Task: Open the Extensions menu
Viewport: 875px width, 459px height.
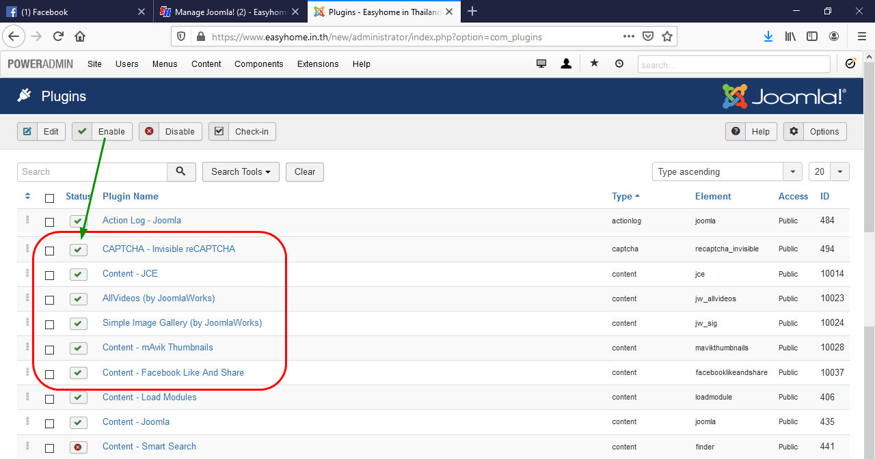Action: tap(317, 64)
